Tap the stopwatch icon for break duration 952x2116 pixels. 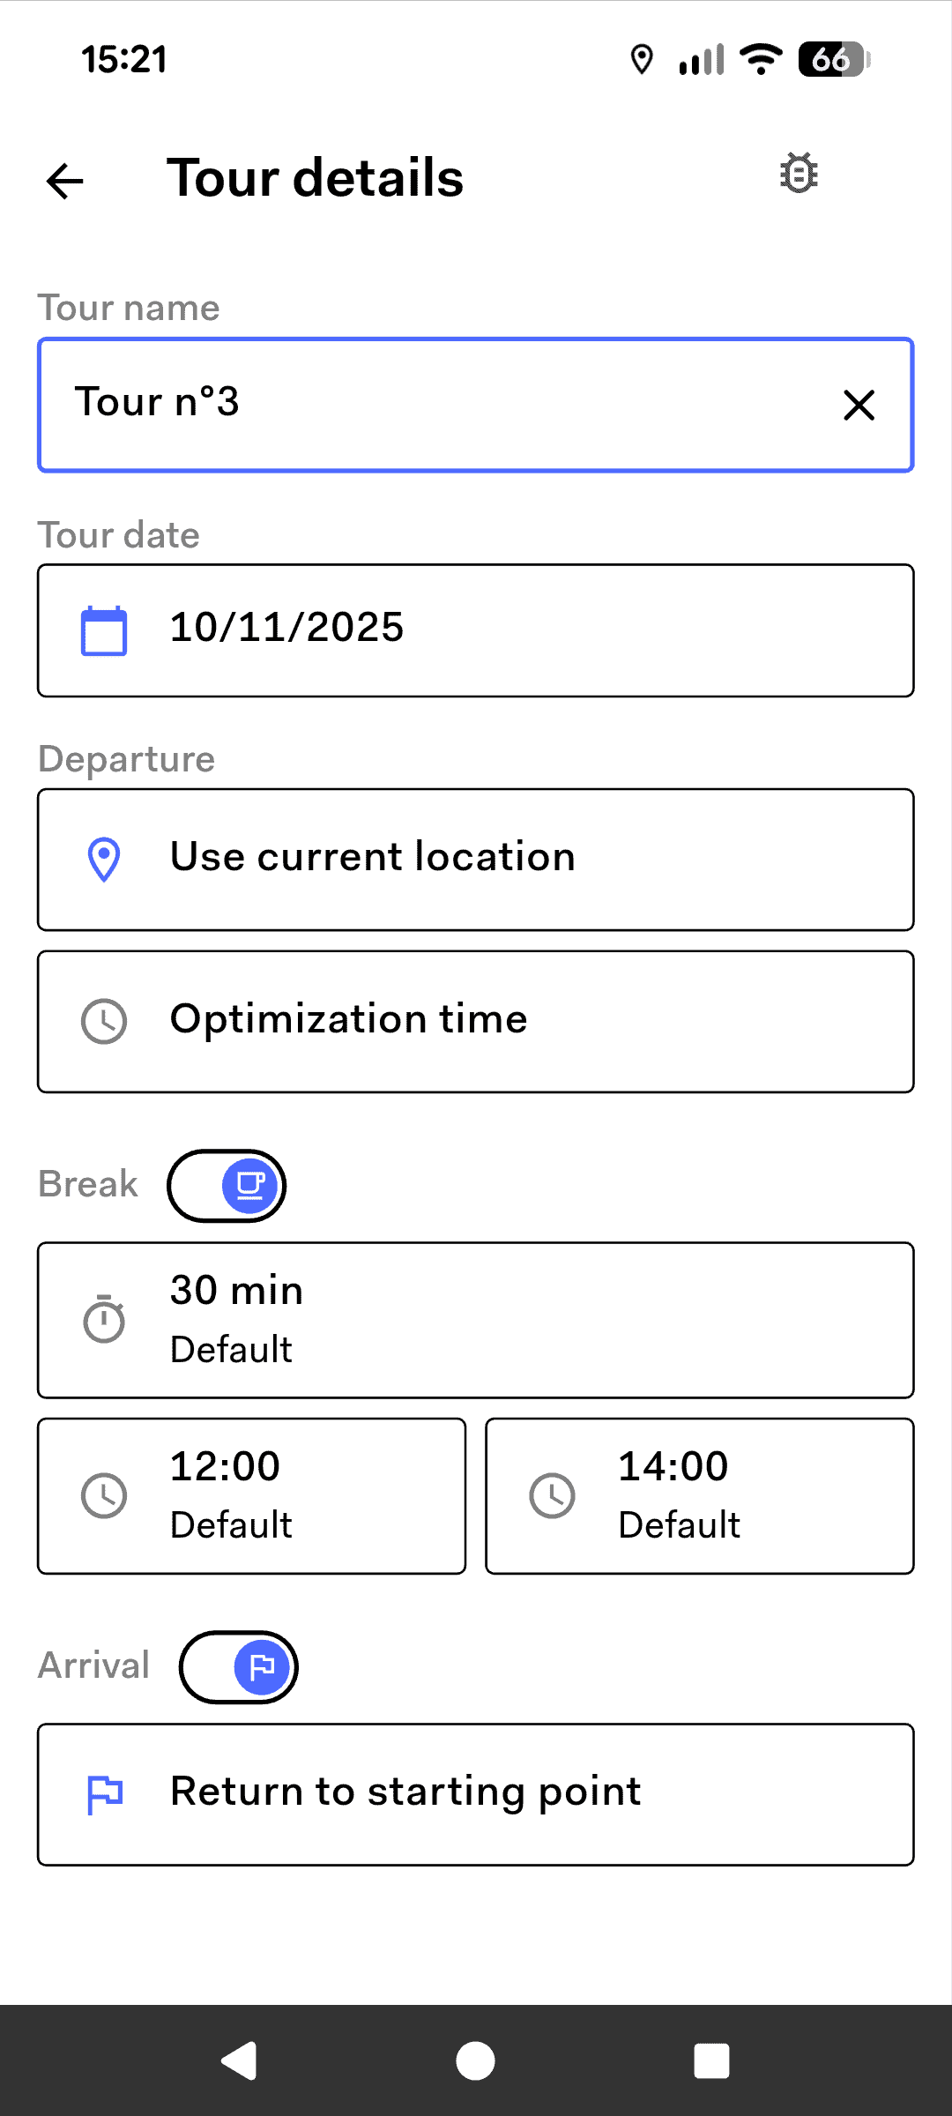pos(104,1320)
